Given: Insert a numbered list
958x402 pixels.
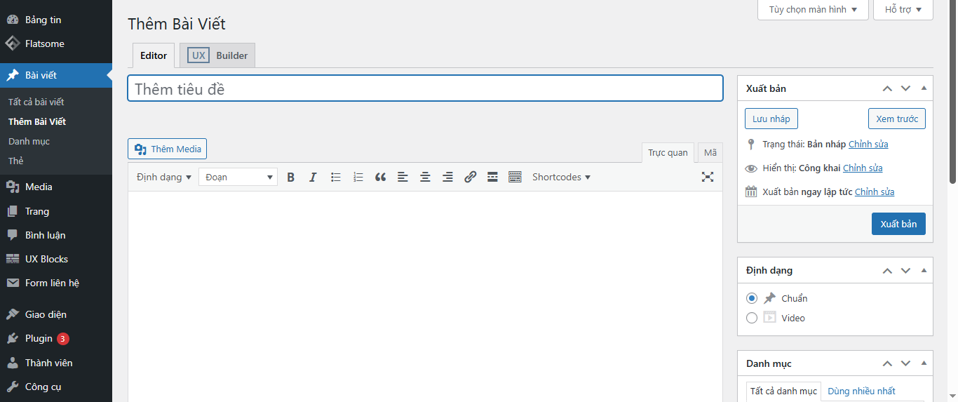Looking at the screenshot, I should tap(358, 177).
